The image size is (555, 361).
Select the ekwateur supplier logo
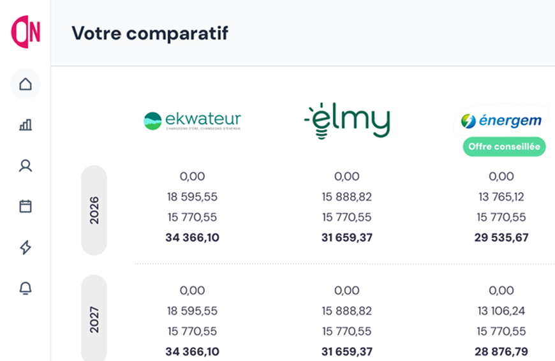[192, 121]
